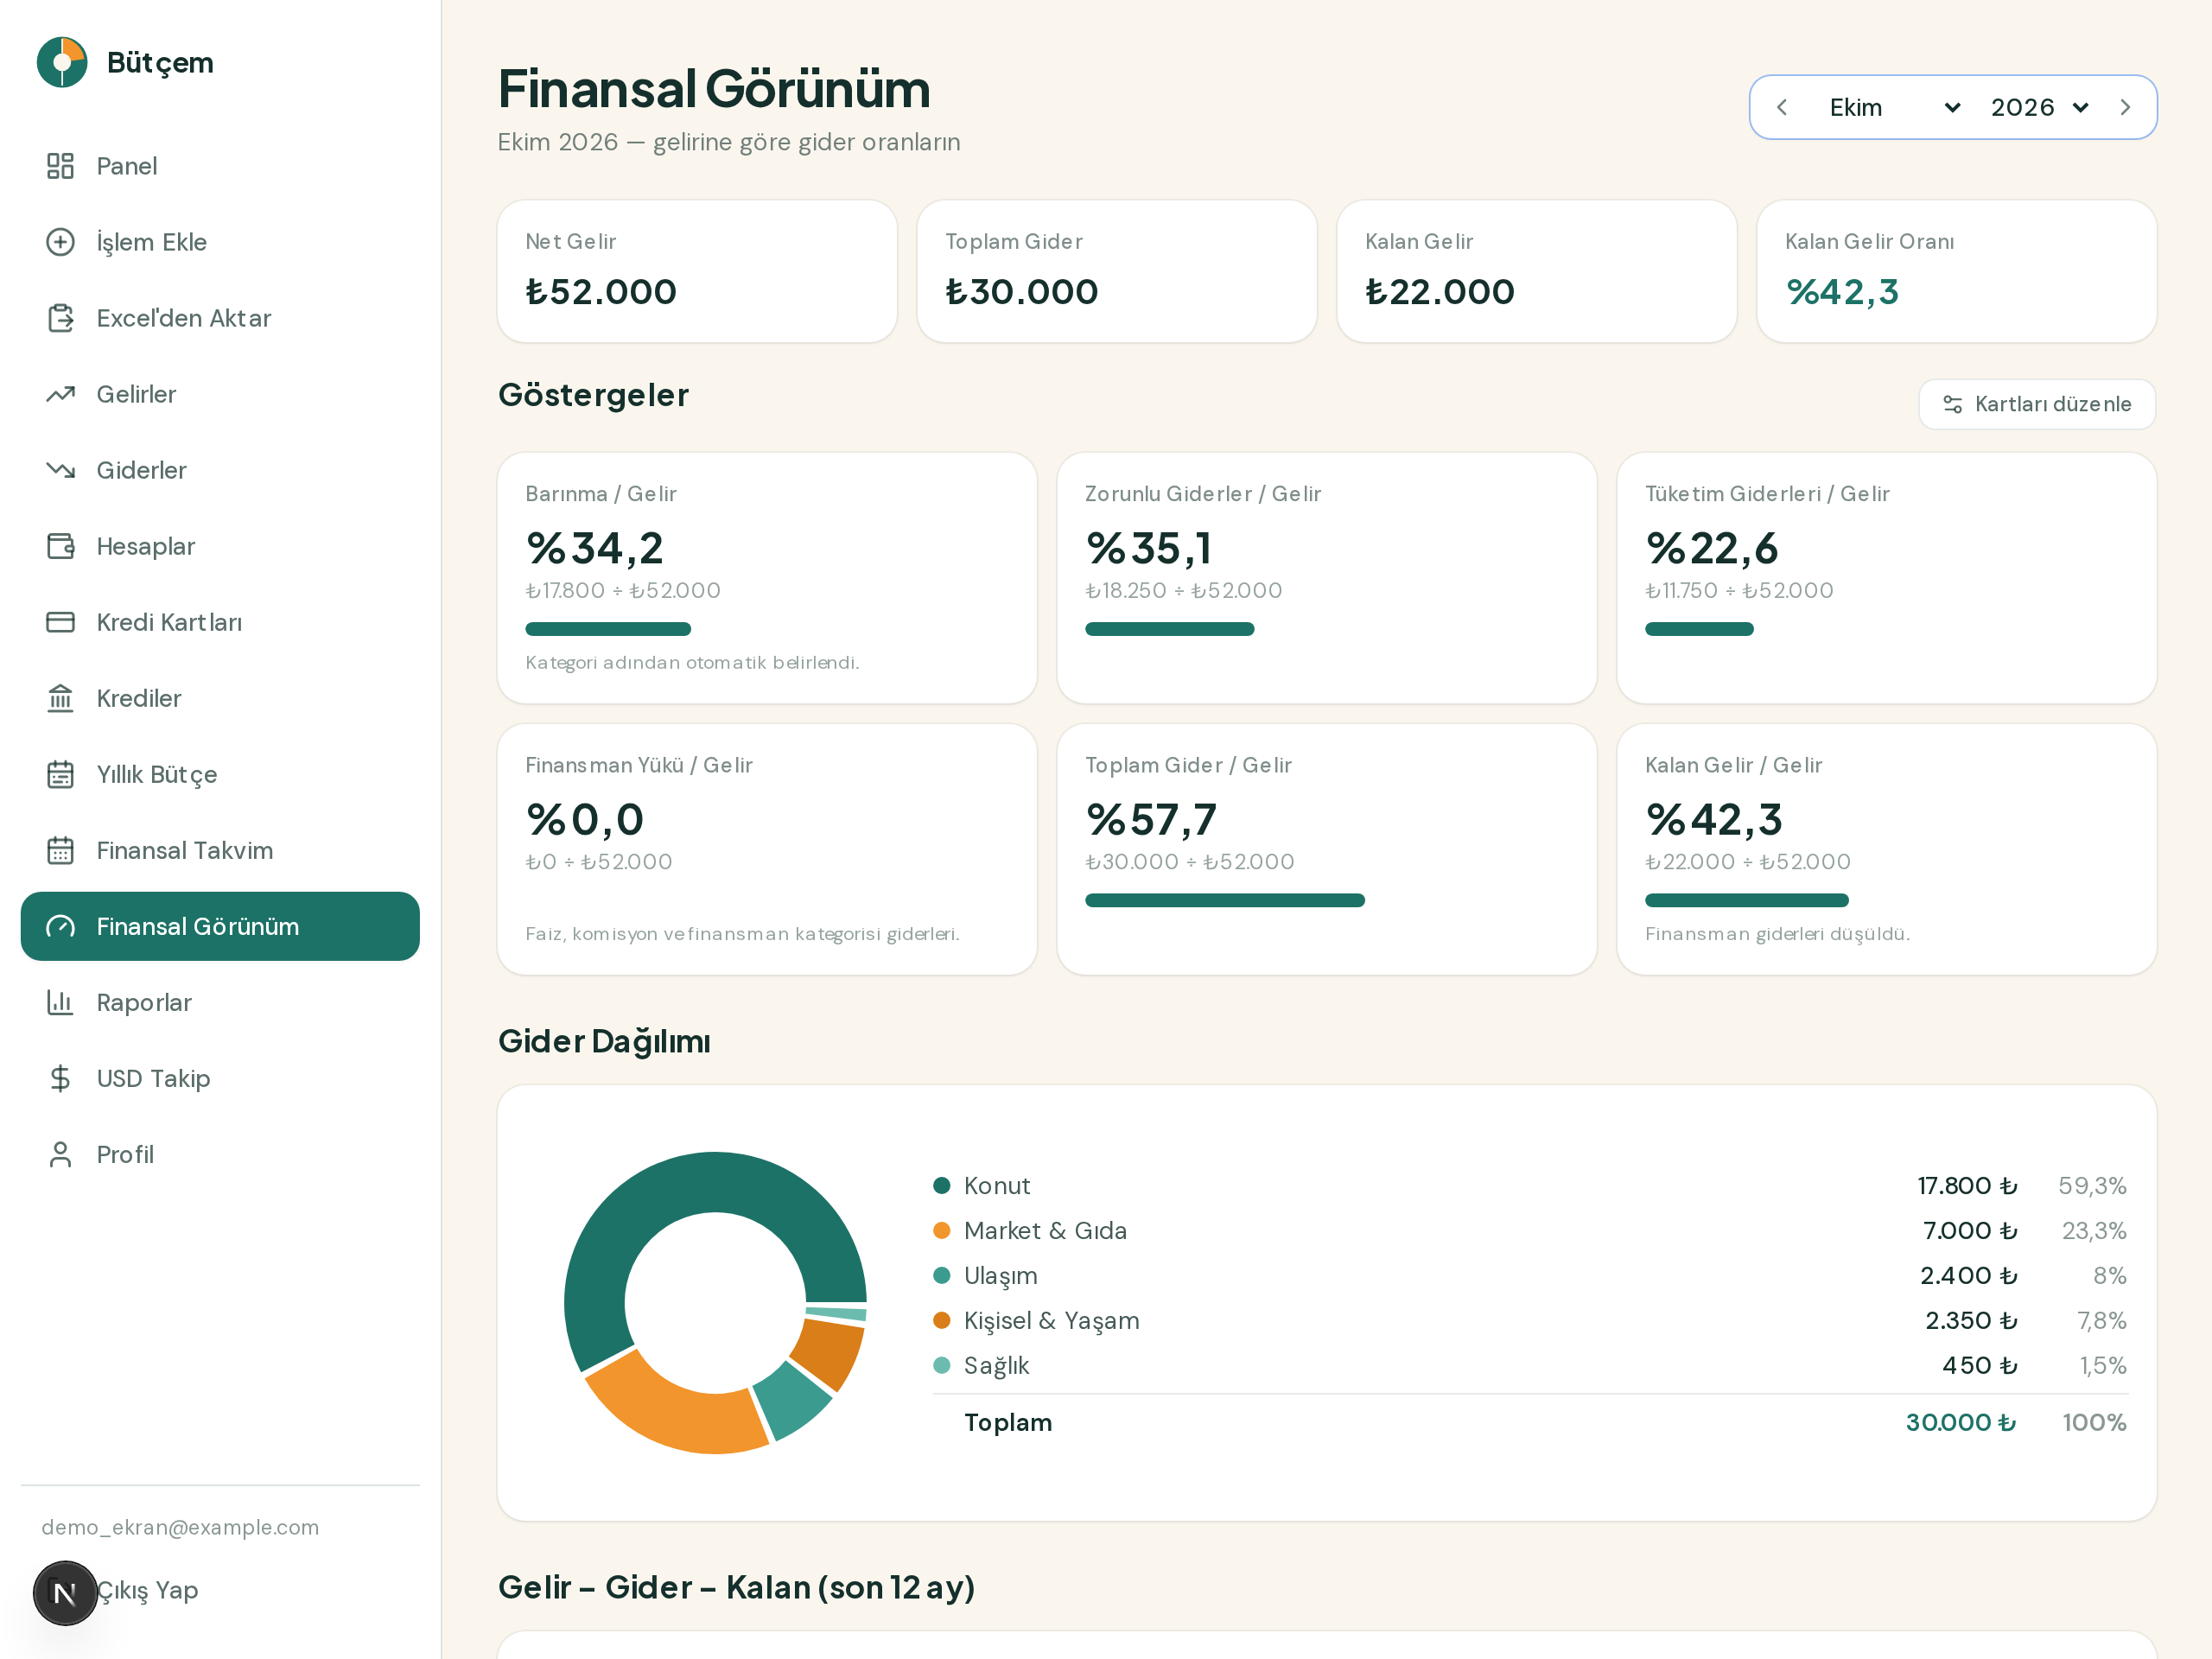Click the Toplam Gider / Gelir progress bar
This screenshot has width=2212, height=1659.
1224,900
